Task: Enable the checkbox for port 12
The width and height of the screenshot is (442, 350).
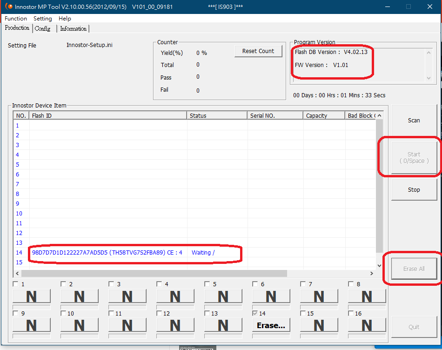Action: tap(159, 313)
